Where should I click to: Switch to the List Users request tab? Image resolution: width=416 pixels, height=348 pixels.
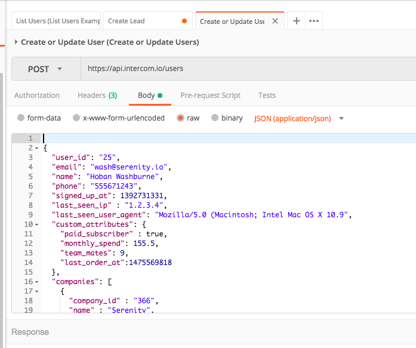(x=58, y=21)
